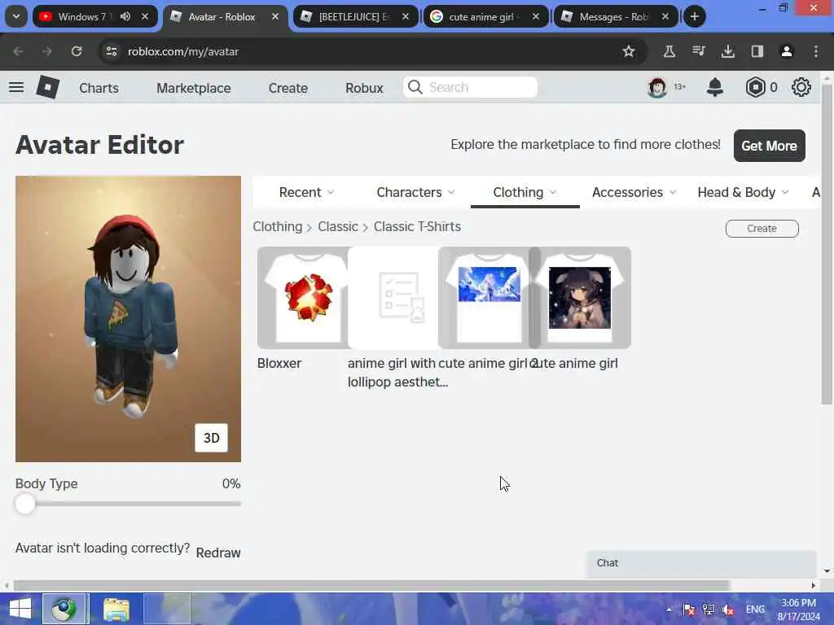The width and height of the screenshot is (834, 625).
Task: Click the Create button above T-shirts
Action: 762,228
